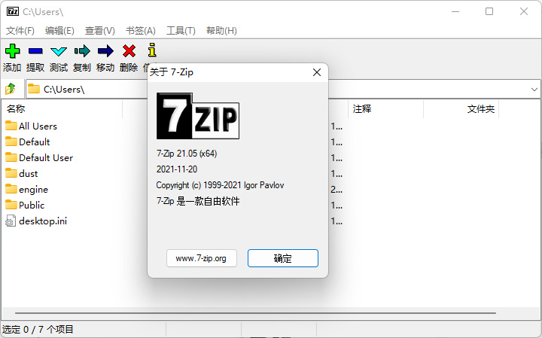Click the 7z icon in the title bar
The image size is (542, 338).
click(13, 11)
